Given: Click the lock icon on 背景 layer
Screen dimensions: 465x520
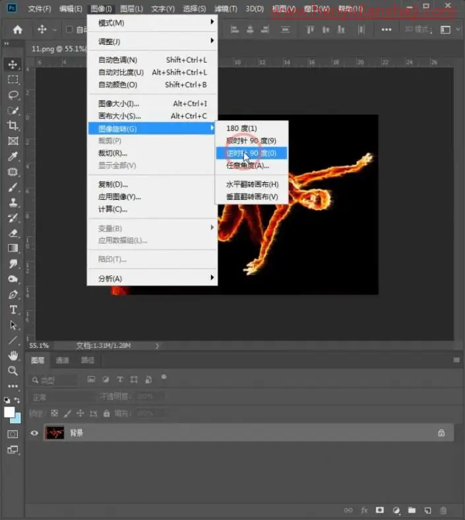Looking at the screenshot, I should 441,433.
